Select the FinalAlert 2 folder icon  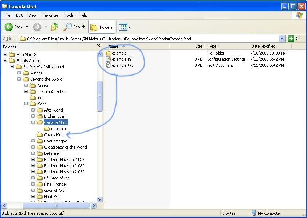coord(12,54)
